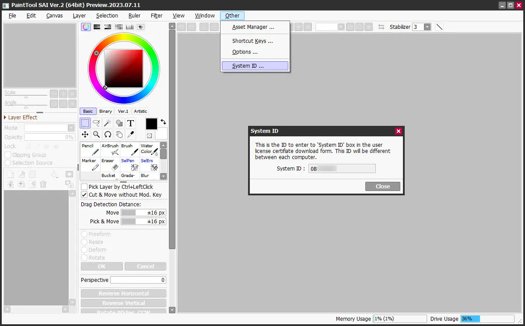Select the Magic Wand tool
This screenshot has height=326, width=525.
coord(108,123)
